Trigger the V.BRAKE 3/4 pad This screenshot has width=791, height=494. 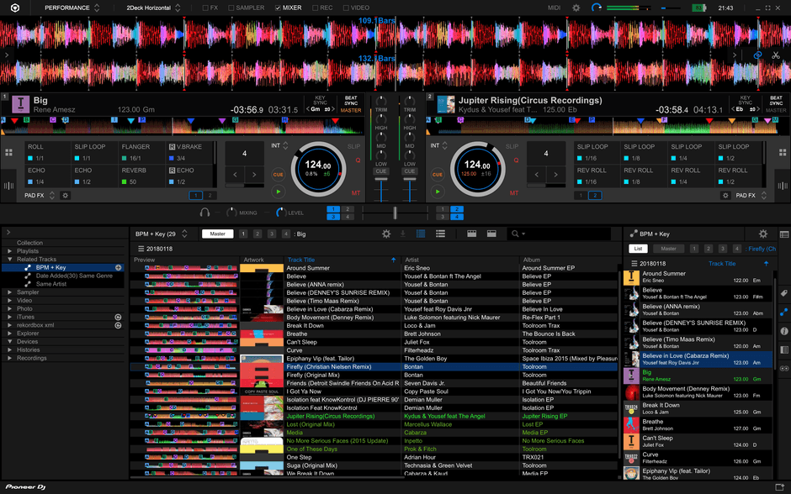pos(189,153)
